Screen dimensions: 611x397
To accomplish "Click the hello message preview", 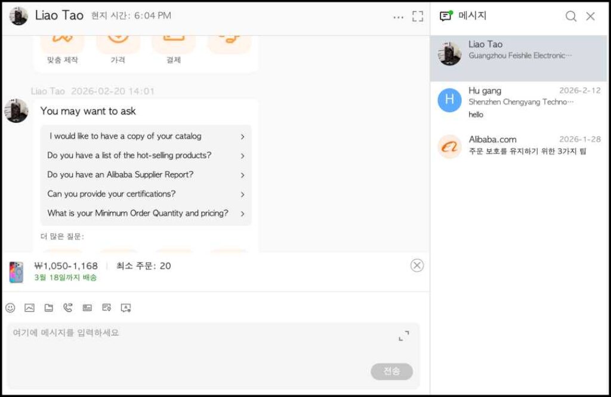I will tap(476, 115).
